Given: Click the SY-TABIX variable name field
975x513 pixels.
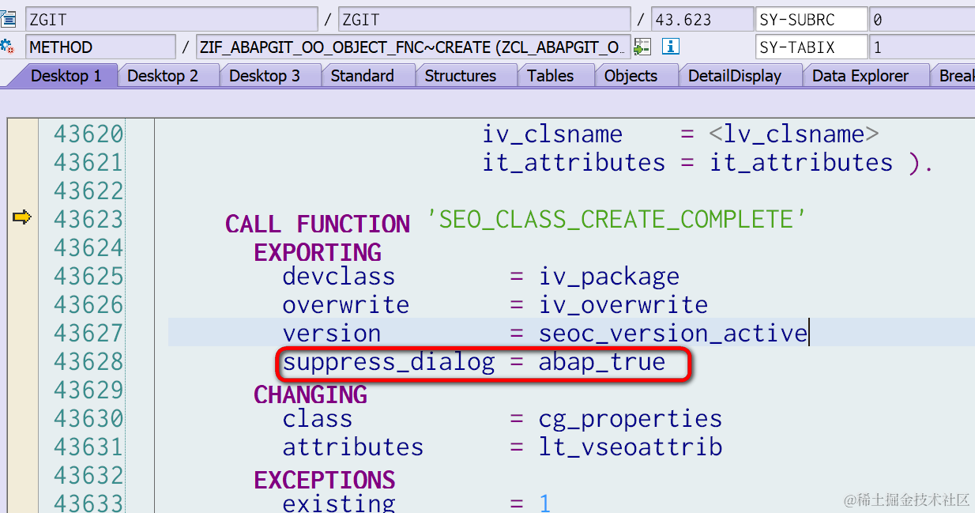Looking at the screenshot, I should click(x=811, y=47).
